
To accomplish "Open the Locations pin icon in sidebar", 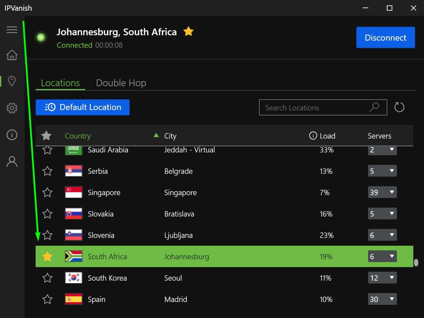I will click(12, 81).
